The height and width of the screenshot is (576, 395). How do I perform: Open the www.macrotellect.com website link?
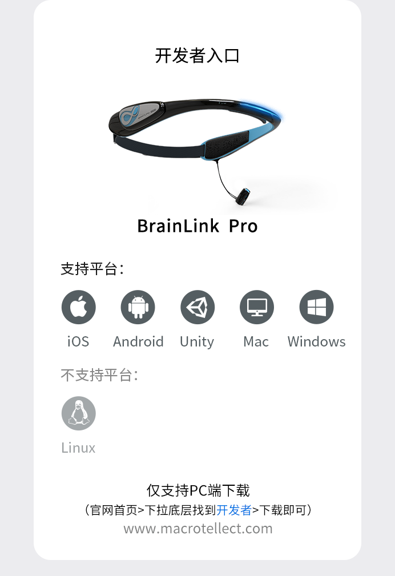(x=197, y=529)
